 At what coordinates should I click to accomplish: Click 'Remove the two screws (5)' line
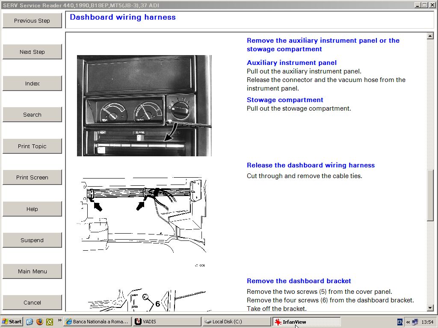pyautogui.click(x=320, y=292)
